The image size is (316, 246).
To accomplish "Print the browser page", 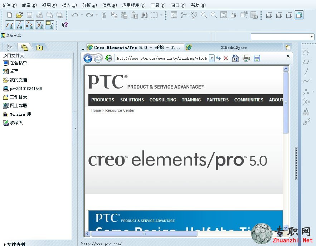I will tap(246, 58).
